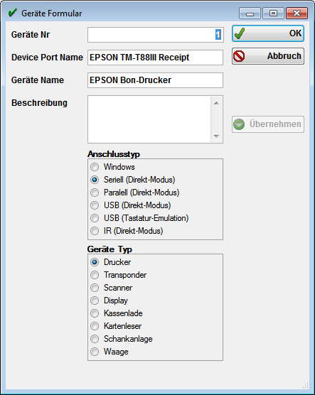Focus the Geräte Nr input field

155,35
